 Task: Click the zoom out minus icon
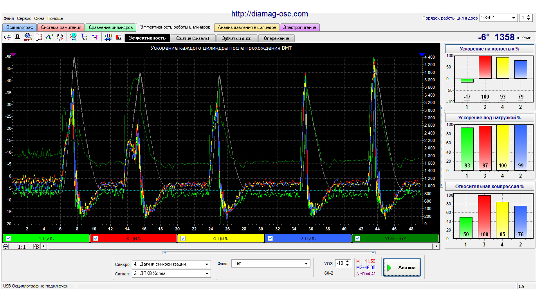click(x=5, y=246)
